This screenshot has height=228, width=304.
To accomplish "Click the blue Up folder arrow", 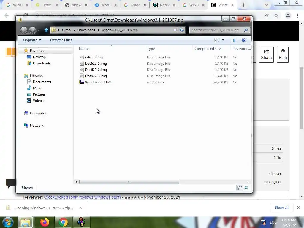I will 46,30.
